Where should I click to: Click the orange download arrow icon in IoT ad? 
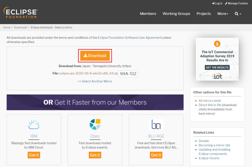click(217, 44)
